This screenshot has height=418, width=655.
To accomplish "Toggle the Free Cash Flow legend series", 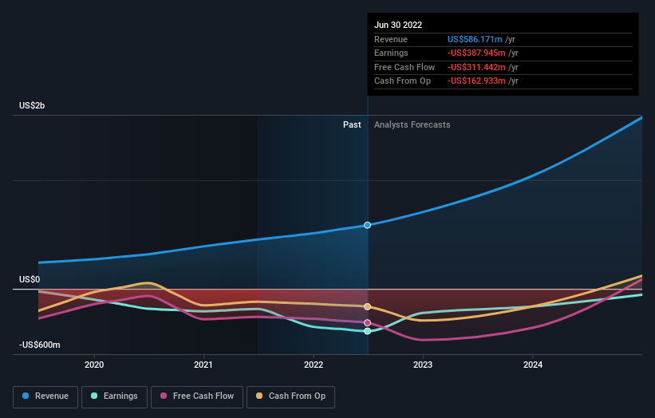I will click(x=197, y=396).
